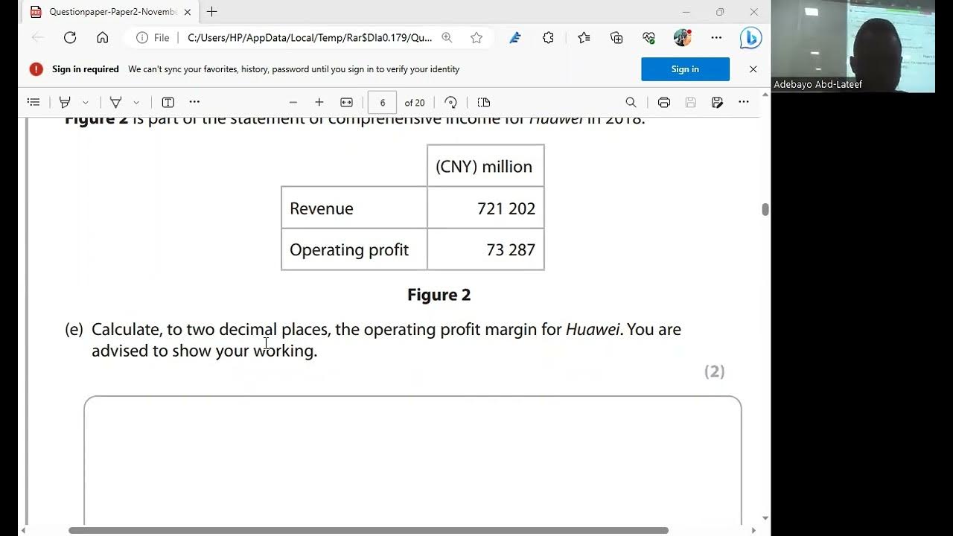Select the PDF draw tool
The height and width of the screenshot is (536, 953).
115,102
